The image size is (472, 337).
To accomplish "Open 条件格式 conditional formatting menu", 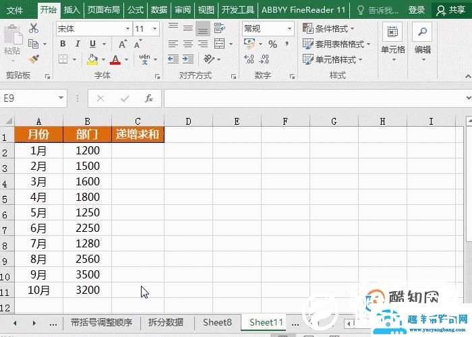I will coord(329,29).
